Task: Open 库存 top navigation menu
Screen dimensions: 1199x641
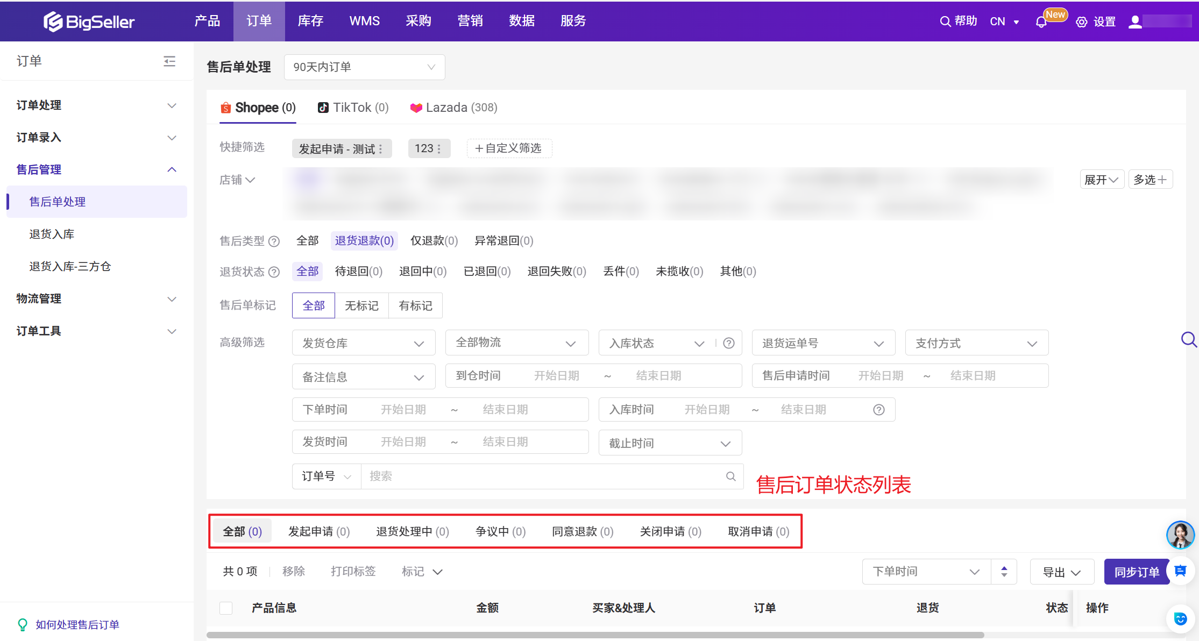Action: 311,21
